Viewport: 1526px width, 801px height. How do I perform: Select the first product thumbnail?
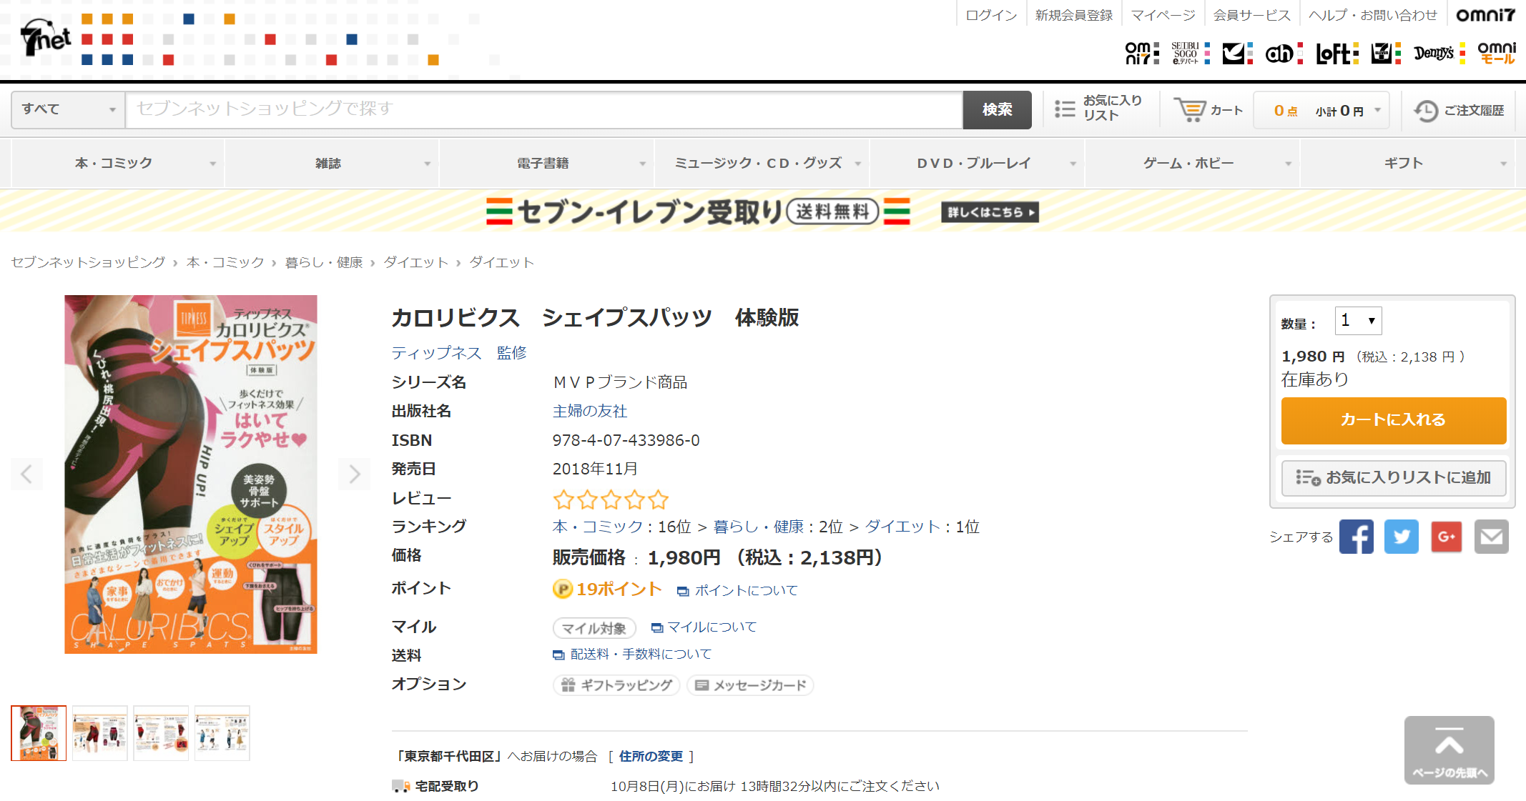click(39, 733)
